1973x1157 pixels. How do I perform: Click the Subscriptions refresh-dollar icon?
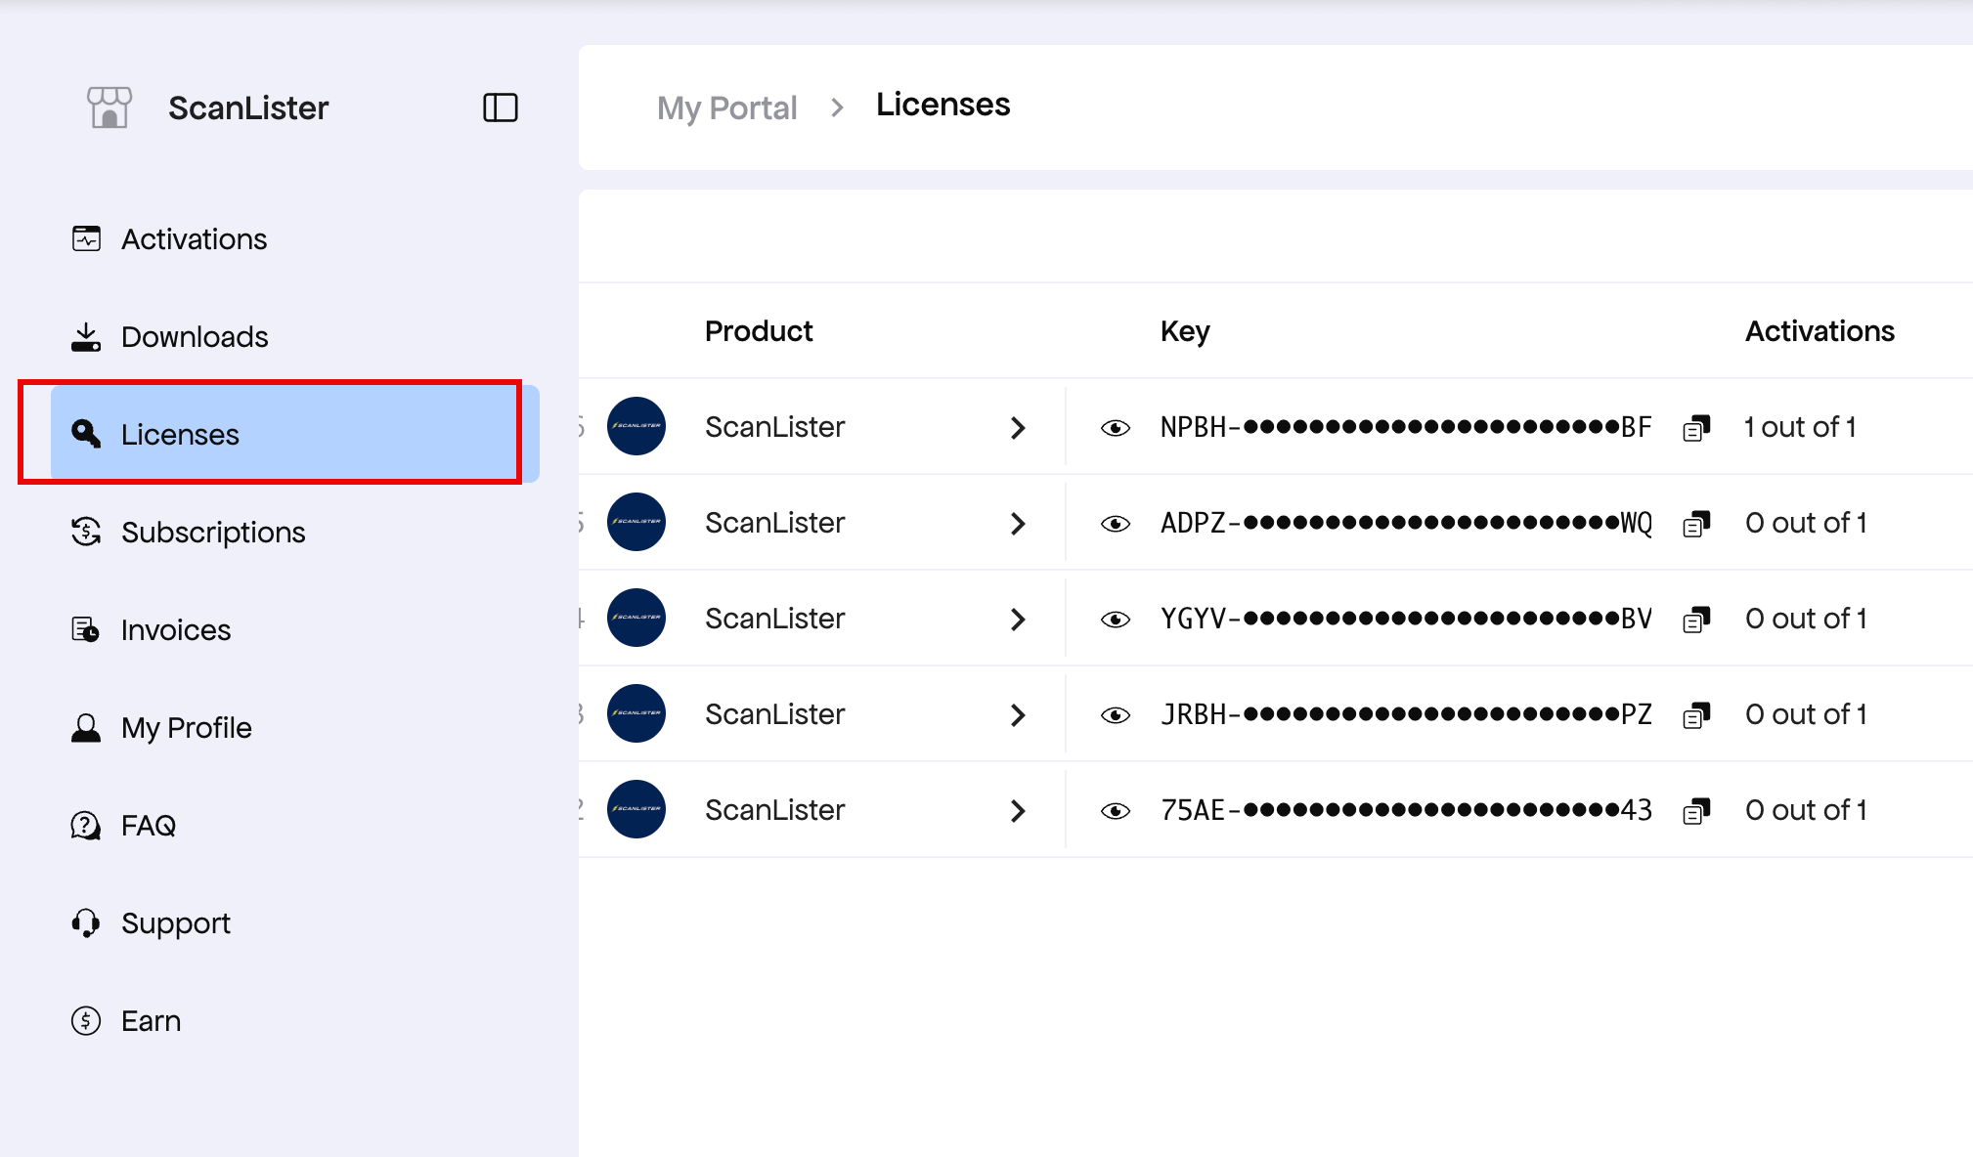coord(86,532)
